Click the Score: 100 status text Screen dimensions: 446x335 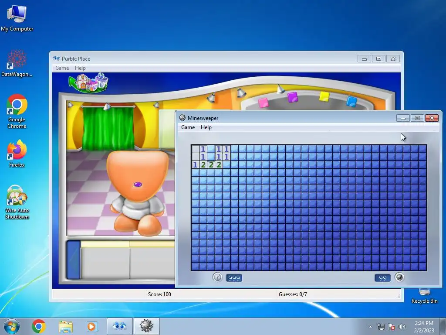point(159,294)
